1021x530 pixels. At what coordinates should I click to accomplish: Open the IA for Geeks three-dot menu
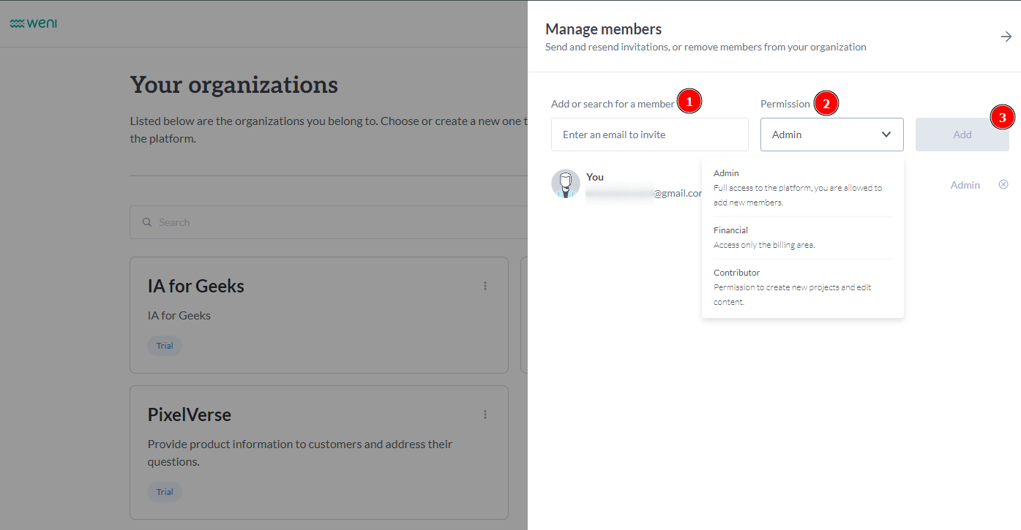[485, 286]
